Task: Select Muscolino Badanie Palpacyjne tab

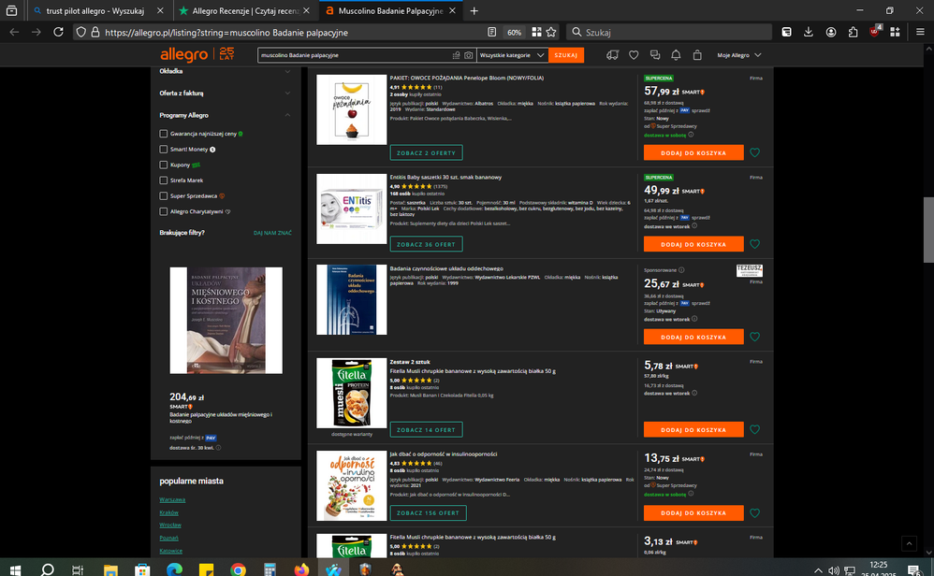Action: point(391,10)
